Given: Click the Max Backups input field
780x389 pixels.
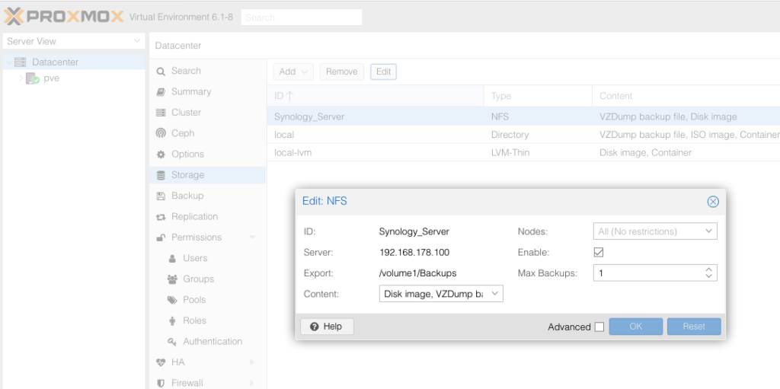Looking at the screenshot, I should pos(648,273).
